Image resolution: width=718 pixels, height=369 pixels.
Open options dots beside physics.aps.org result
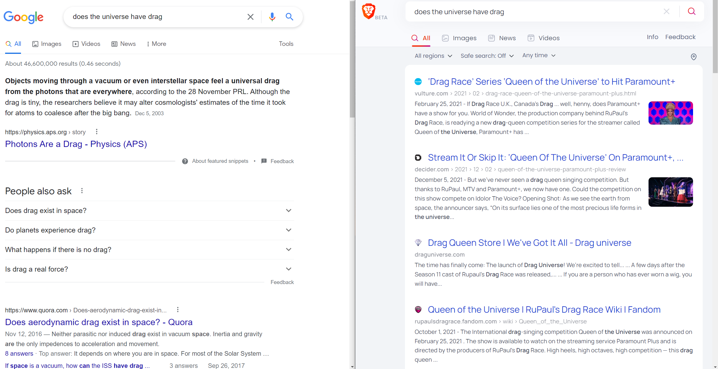97,132
